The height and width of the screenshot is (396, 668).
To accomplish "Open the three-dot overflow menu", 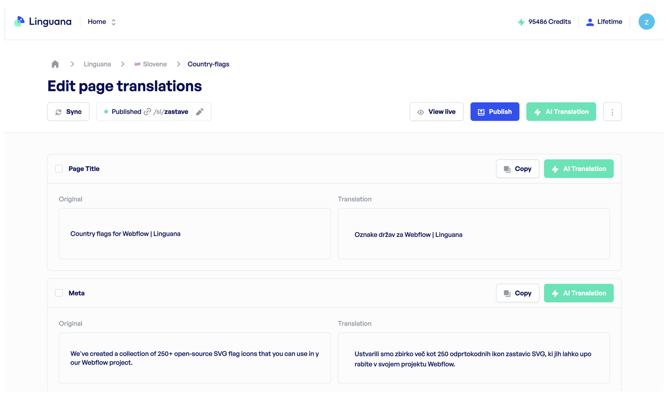I will (x=612, y=112).
